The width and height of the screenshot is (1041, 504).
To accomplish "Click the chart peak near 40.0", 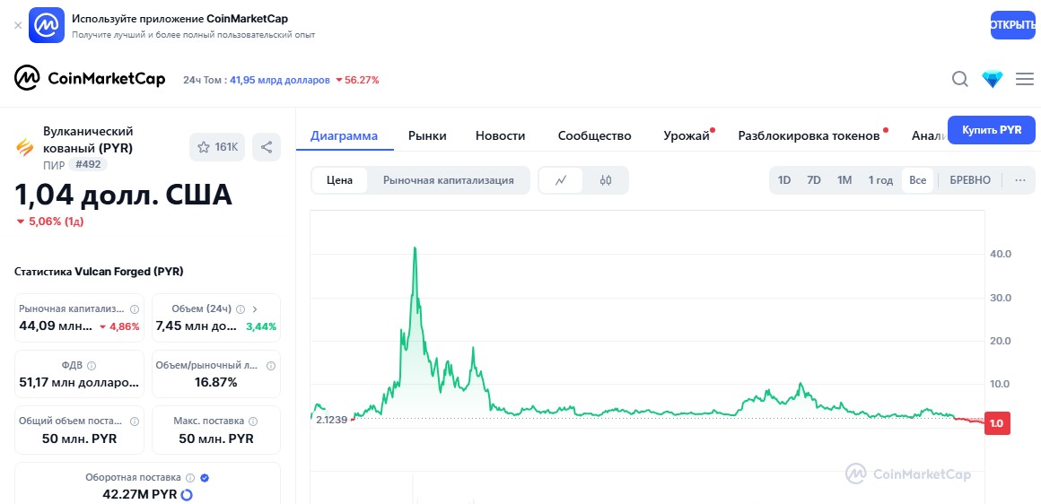I will (415, 248).
